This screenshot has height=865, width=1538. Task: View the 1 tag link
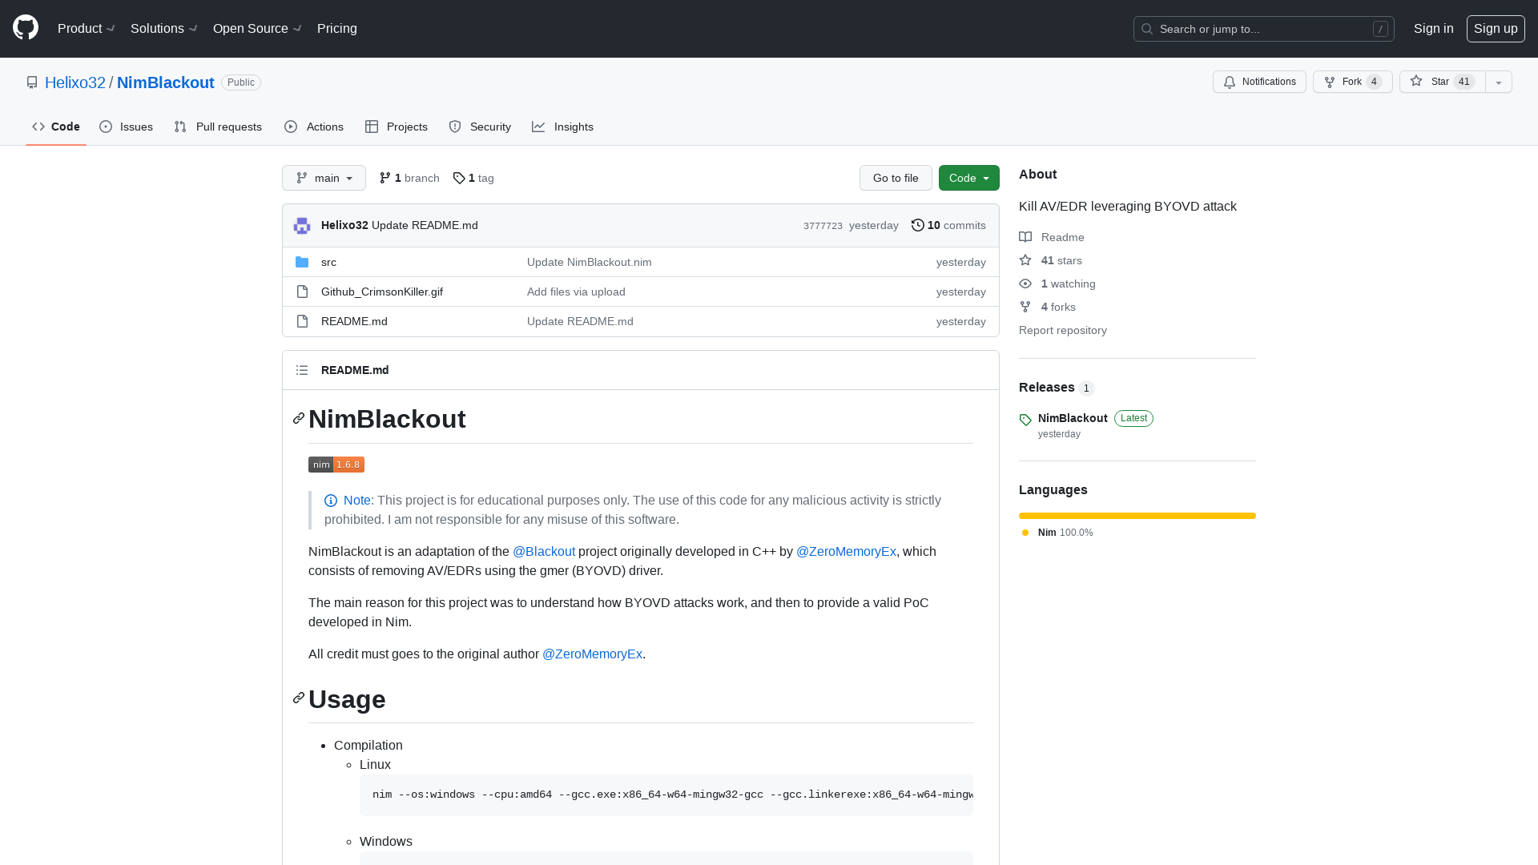(473, 178)
